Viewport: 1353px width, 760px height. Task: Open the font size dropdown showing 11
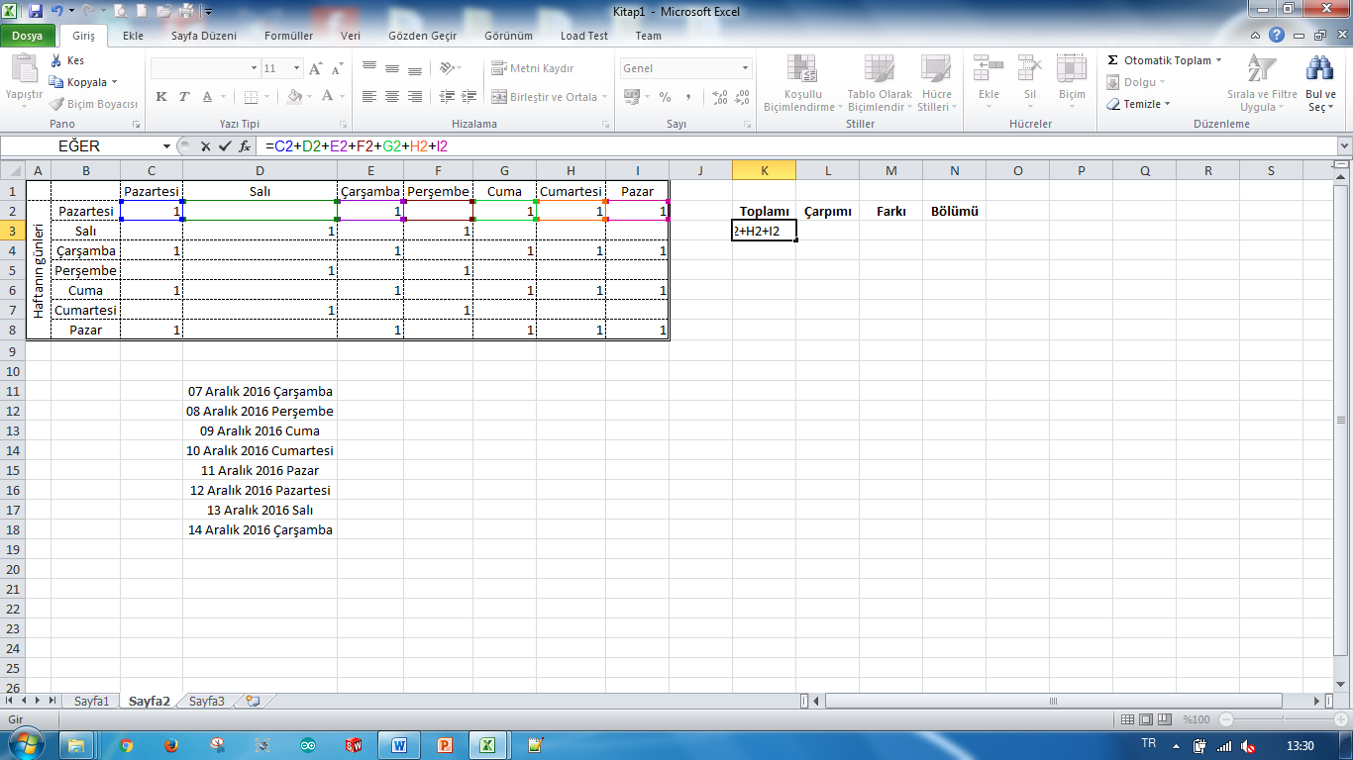click(296, 68)
